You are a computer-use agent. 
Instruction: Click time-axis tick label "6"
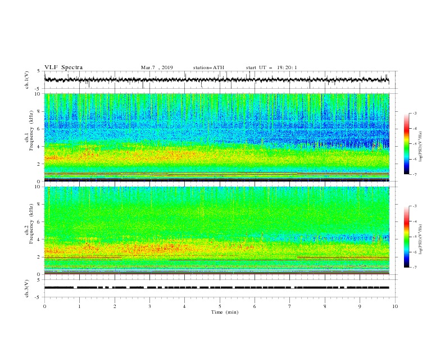click(x=255, y=306)
